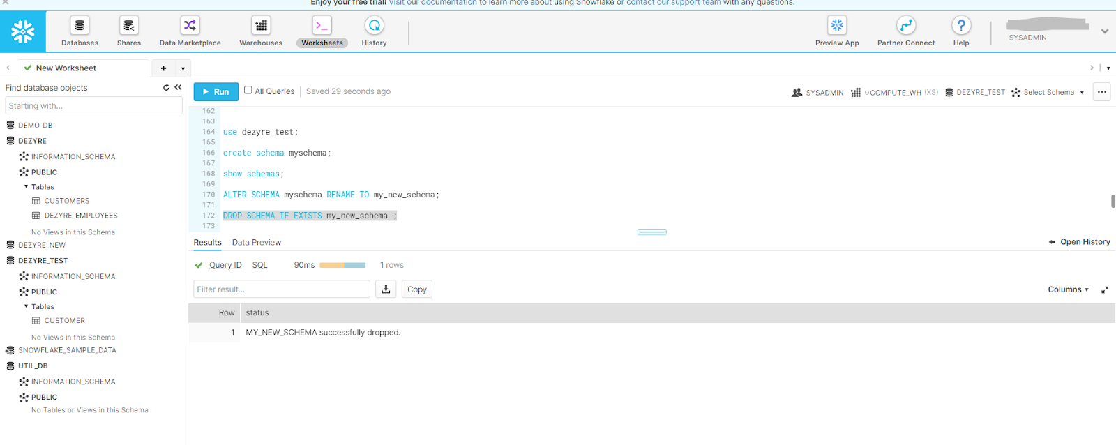
Task: Select the DEZYRE database
Action: [32, 141]
